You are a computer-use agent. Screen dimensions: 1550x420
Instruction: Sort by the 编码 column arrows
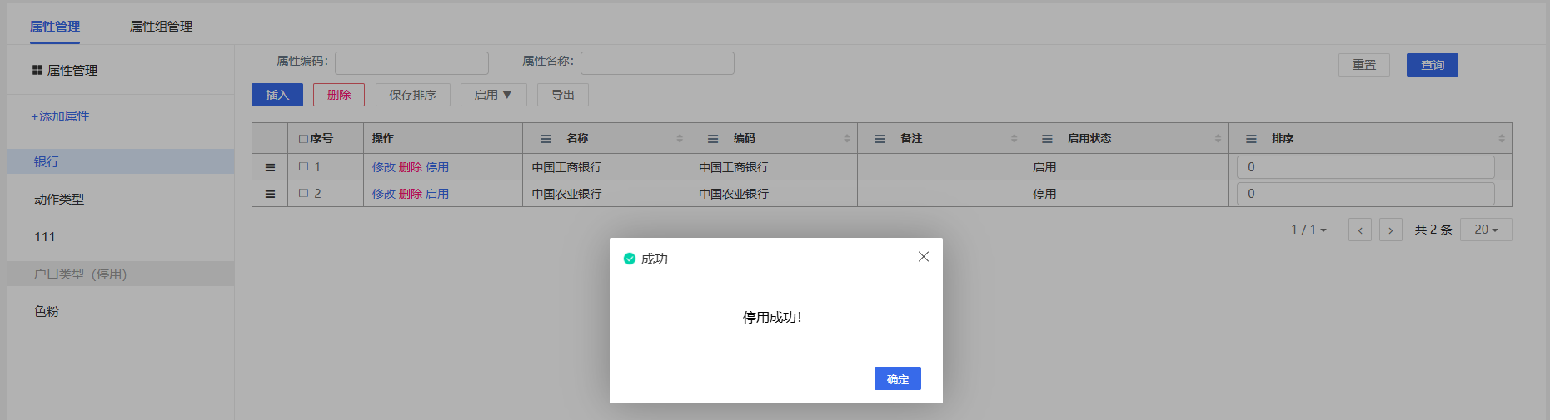(847, 139)
